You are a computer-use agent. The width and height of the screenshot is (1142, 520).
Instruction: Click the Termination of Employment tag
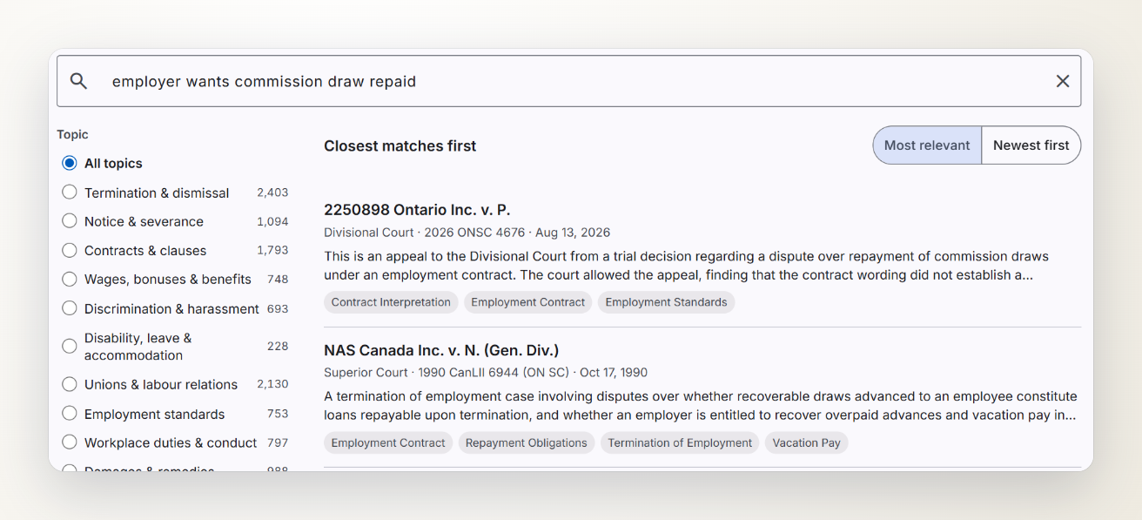(x=680, y=442)
